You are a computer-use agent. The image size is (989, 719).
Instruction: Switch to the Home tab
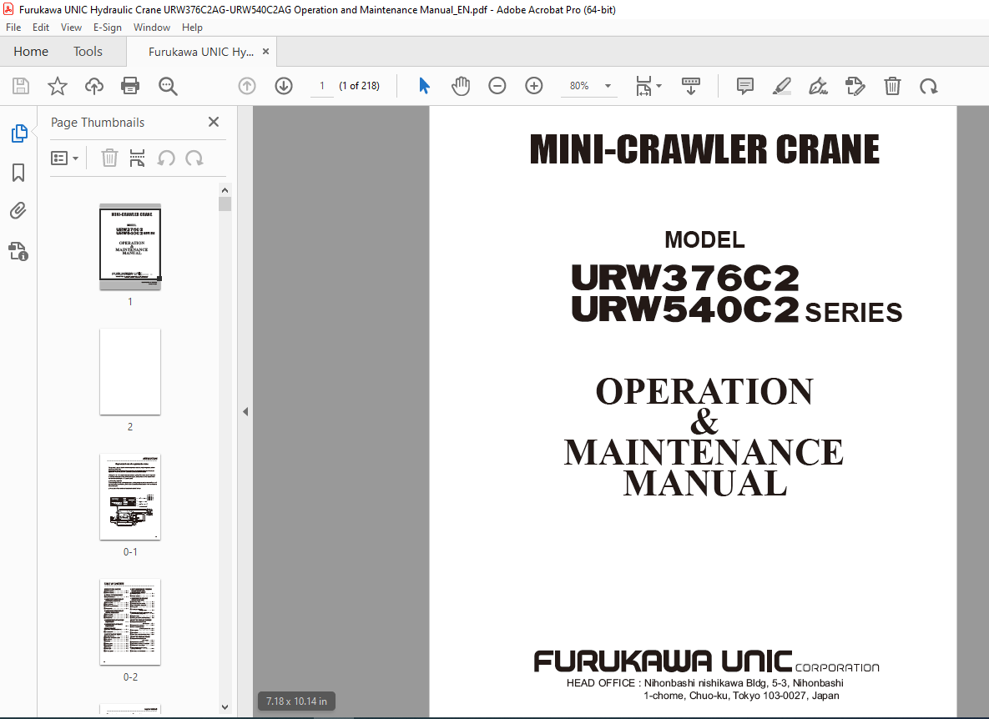[x=31, y=52]
